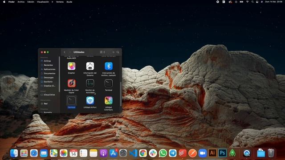Go back in Finder window

point(65,52)
